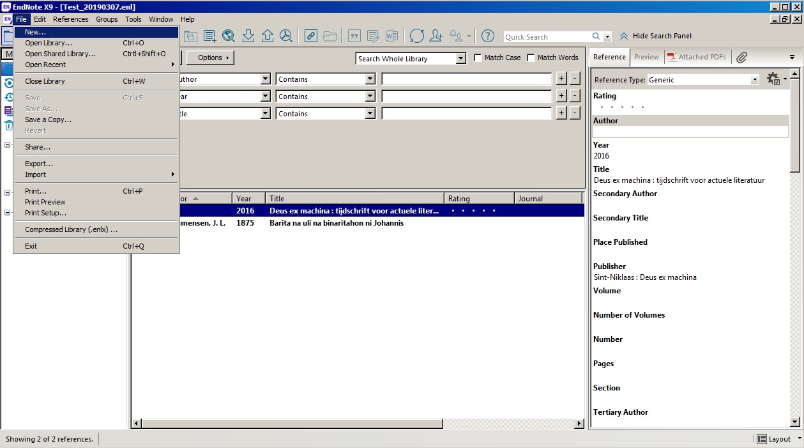The image size is (804, 448).
Task: Open the Contains dropdown in the Title row
Action: point(370,114)
